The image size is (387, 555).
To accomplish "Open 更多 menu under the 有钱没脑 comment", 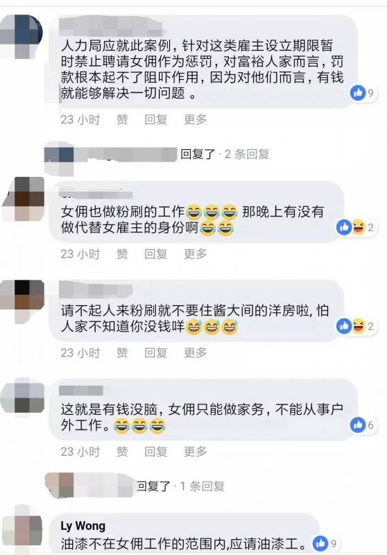I will pyautogui.click(x=196, y=452).
